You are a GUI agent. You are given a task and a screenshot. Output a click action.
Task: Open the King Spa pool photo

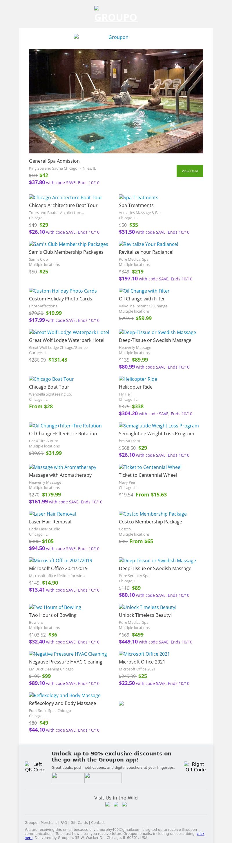tap(116, 101)
